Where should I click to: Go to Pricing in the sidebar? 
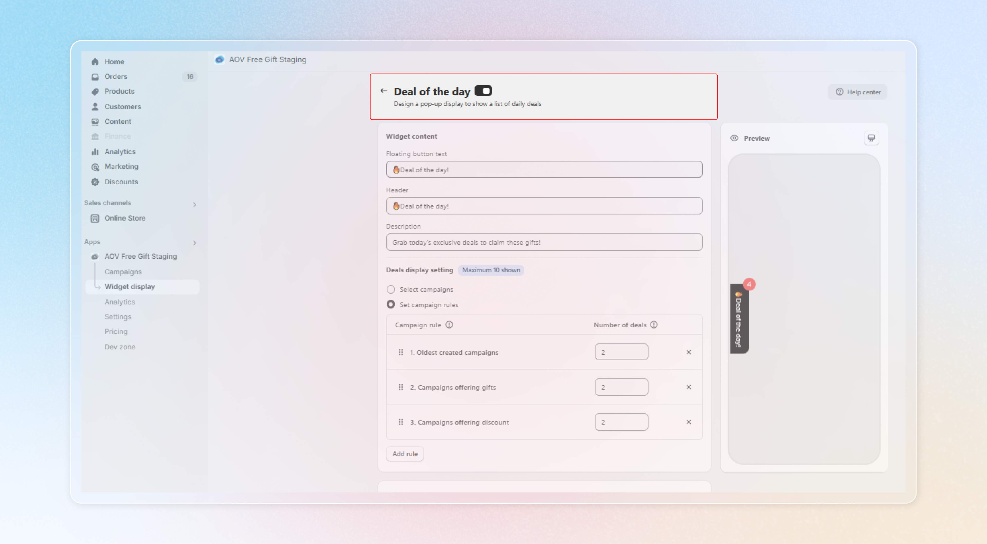116,331
